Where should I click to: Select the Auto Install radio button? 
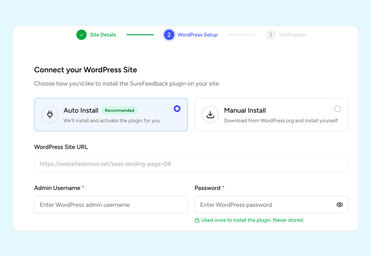tap(177, 108)
